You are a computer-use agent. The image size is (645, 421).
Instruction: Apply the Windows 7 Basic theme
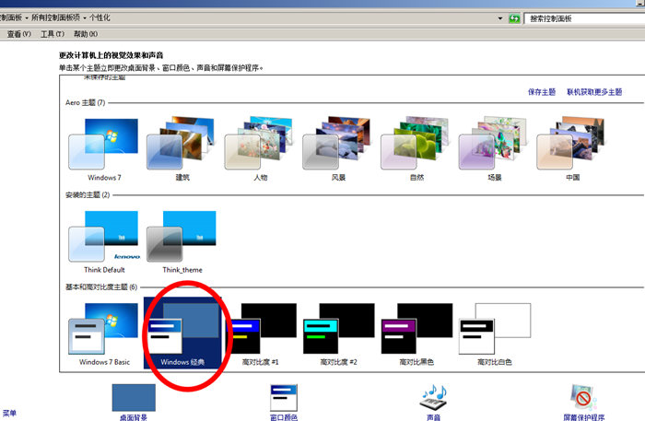(x=103, y=333)
